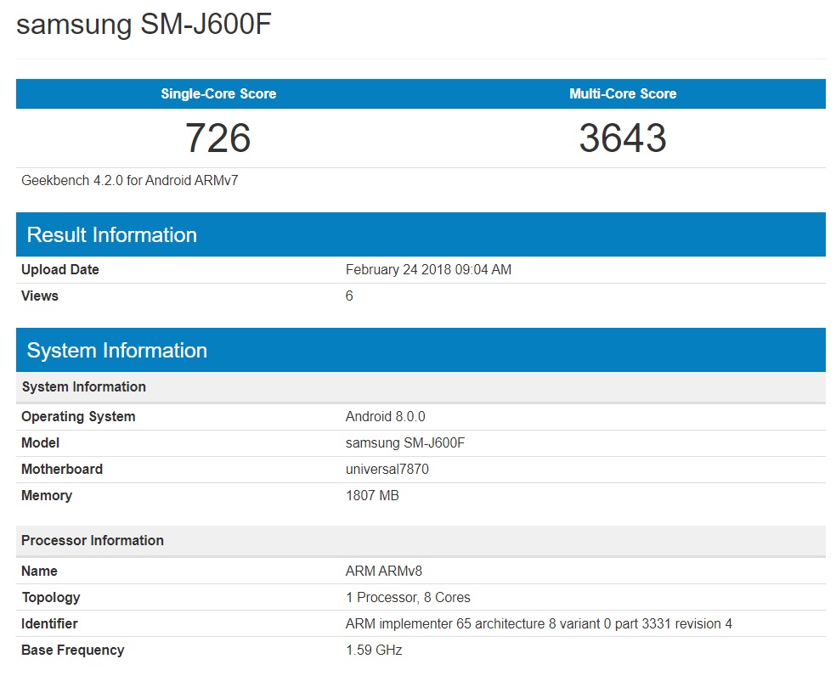Select the Single-Core Score heading

pos(218,93)
